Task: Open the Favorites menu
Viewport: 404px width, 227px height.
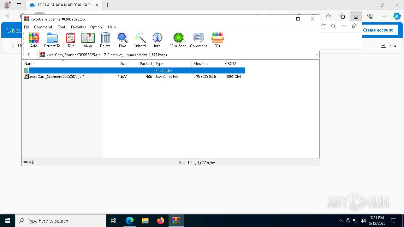Action: point(78,27)
